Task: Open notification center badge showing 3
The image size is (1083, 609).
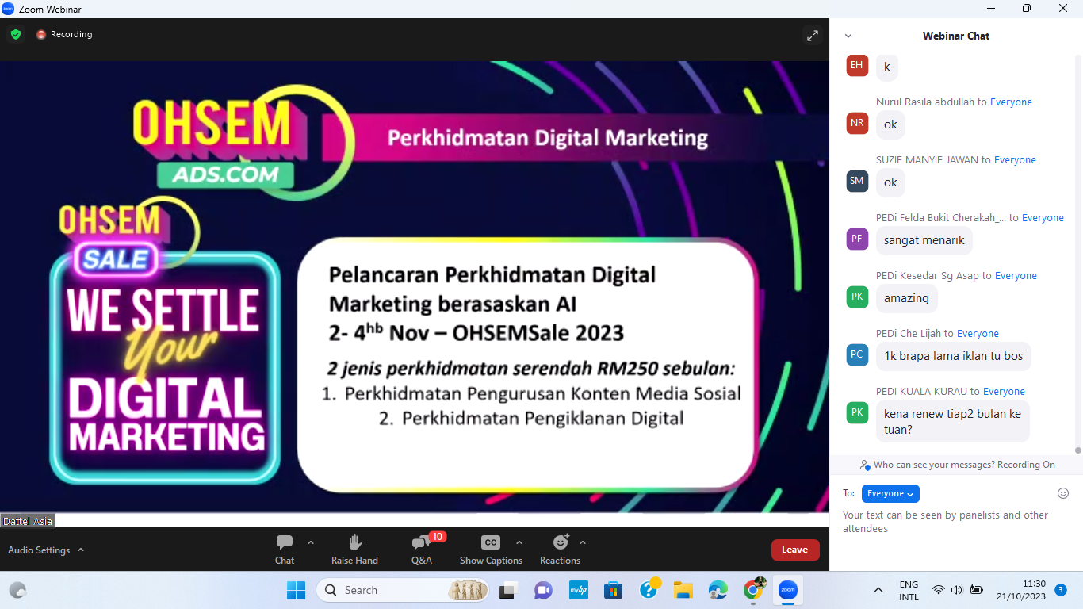Action: coord(1061,590)
